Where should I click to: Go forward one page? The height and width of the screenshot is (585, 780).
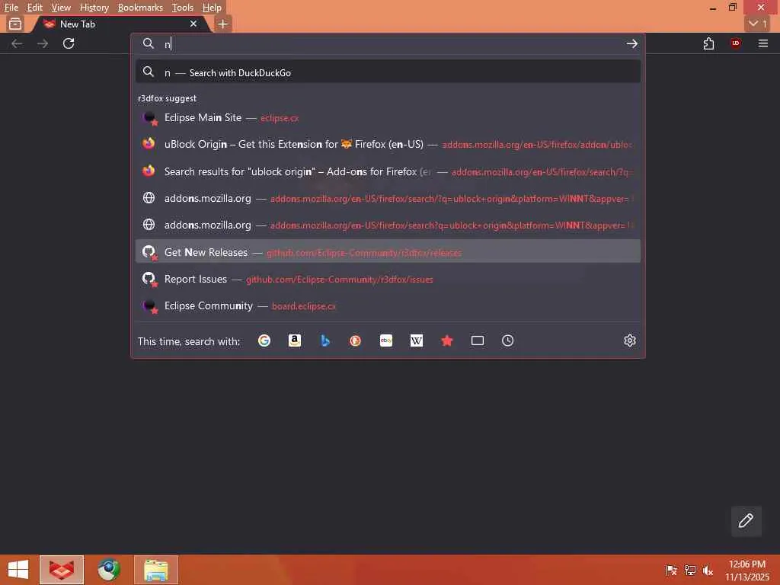[43, 43]
